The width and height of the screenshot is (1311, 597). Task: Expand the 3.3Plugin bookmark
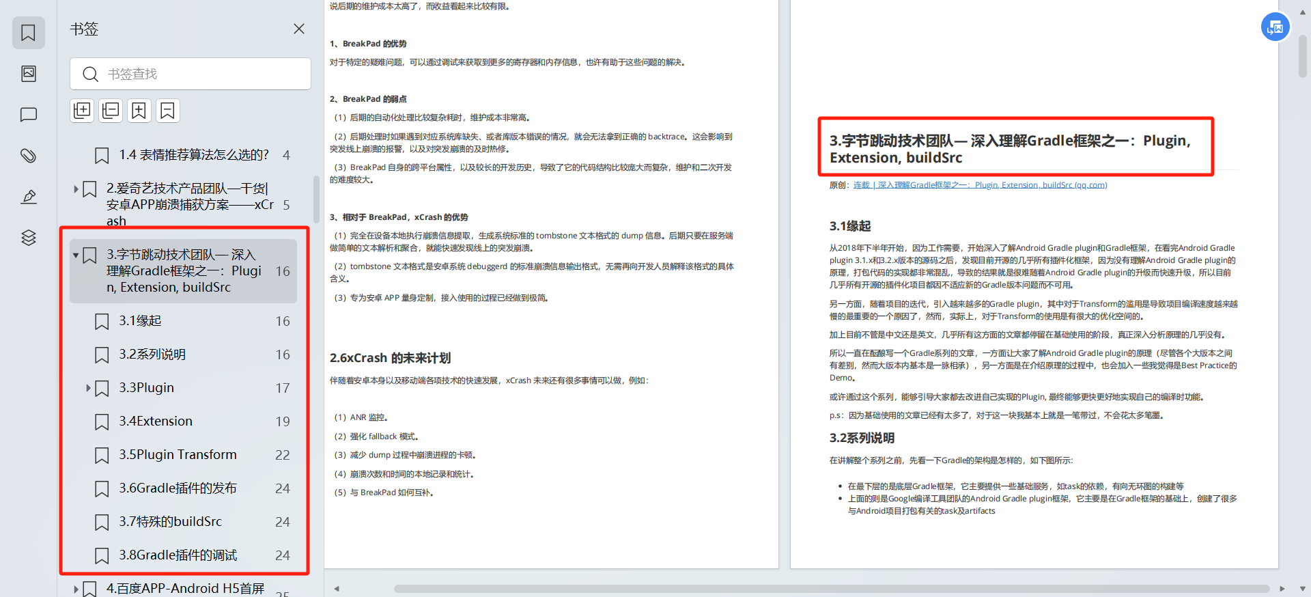click(x=89, y=388)
